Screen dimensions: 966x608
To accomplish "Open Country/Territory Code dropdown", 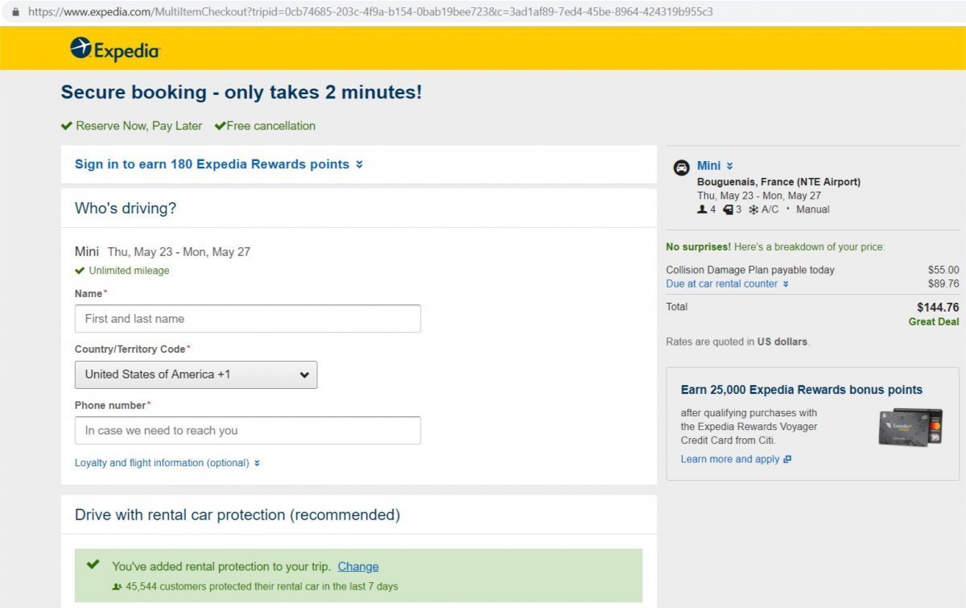I will (x=196, y=374).
